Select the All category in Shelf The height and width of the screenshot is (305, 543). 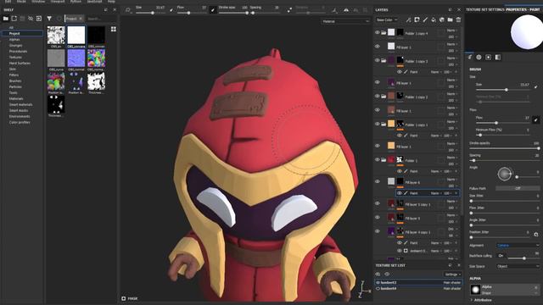tap(11, 28)
